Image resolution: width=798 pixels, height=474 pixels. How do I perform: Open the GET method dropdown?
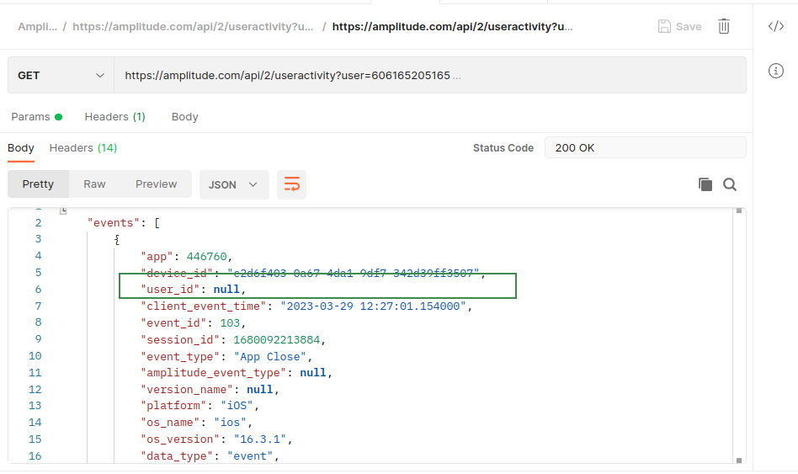[x=61, y=75]
